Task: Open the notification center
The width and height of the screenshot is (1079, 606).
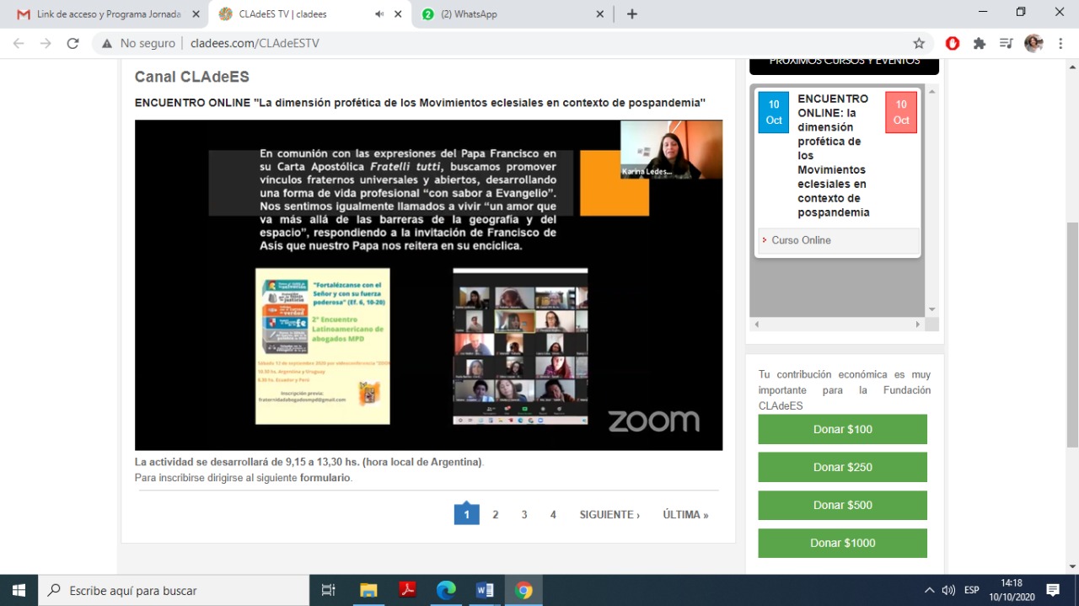Action: tap(1053, 590)
